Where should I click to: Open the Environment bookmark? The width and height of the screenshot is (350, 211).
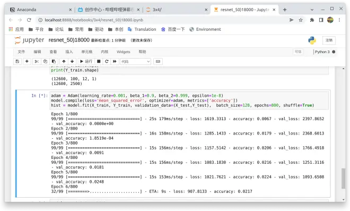click(205, 29)
